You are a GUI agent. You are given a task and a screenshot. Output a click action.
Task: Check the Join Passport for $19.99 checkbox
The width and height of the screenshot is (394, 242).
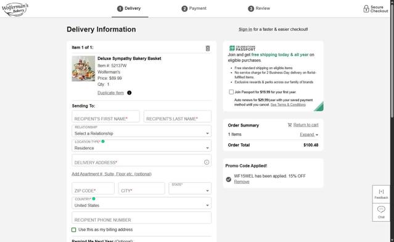pos(231,92)
